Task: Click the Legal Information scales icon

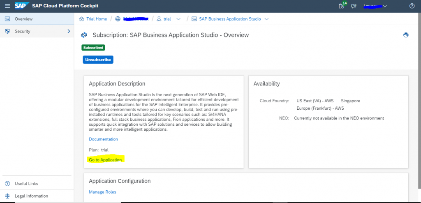Action: click(7, 196)
